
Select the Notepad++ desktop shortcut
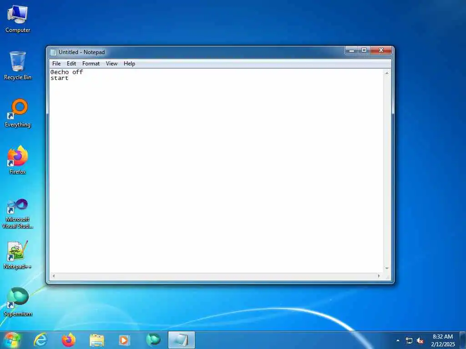tap(18, 255)
